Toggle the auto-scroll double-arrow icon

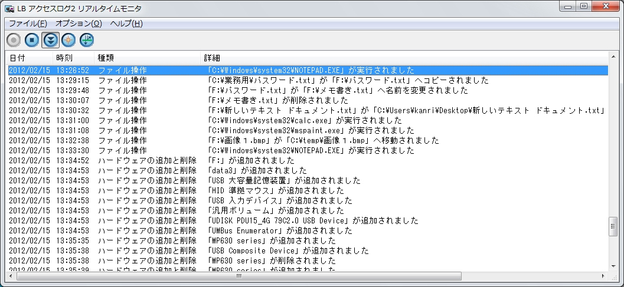pos(51,41)
